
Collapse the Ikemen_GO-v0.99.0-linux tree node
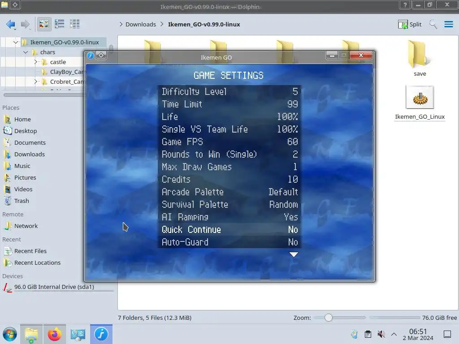[x=16, y=43]
